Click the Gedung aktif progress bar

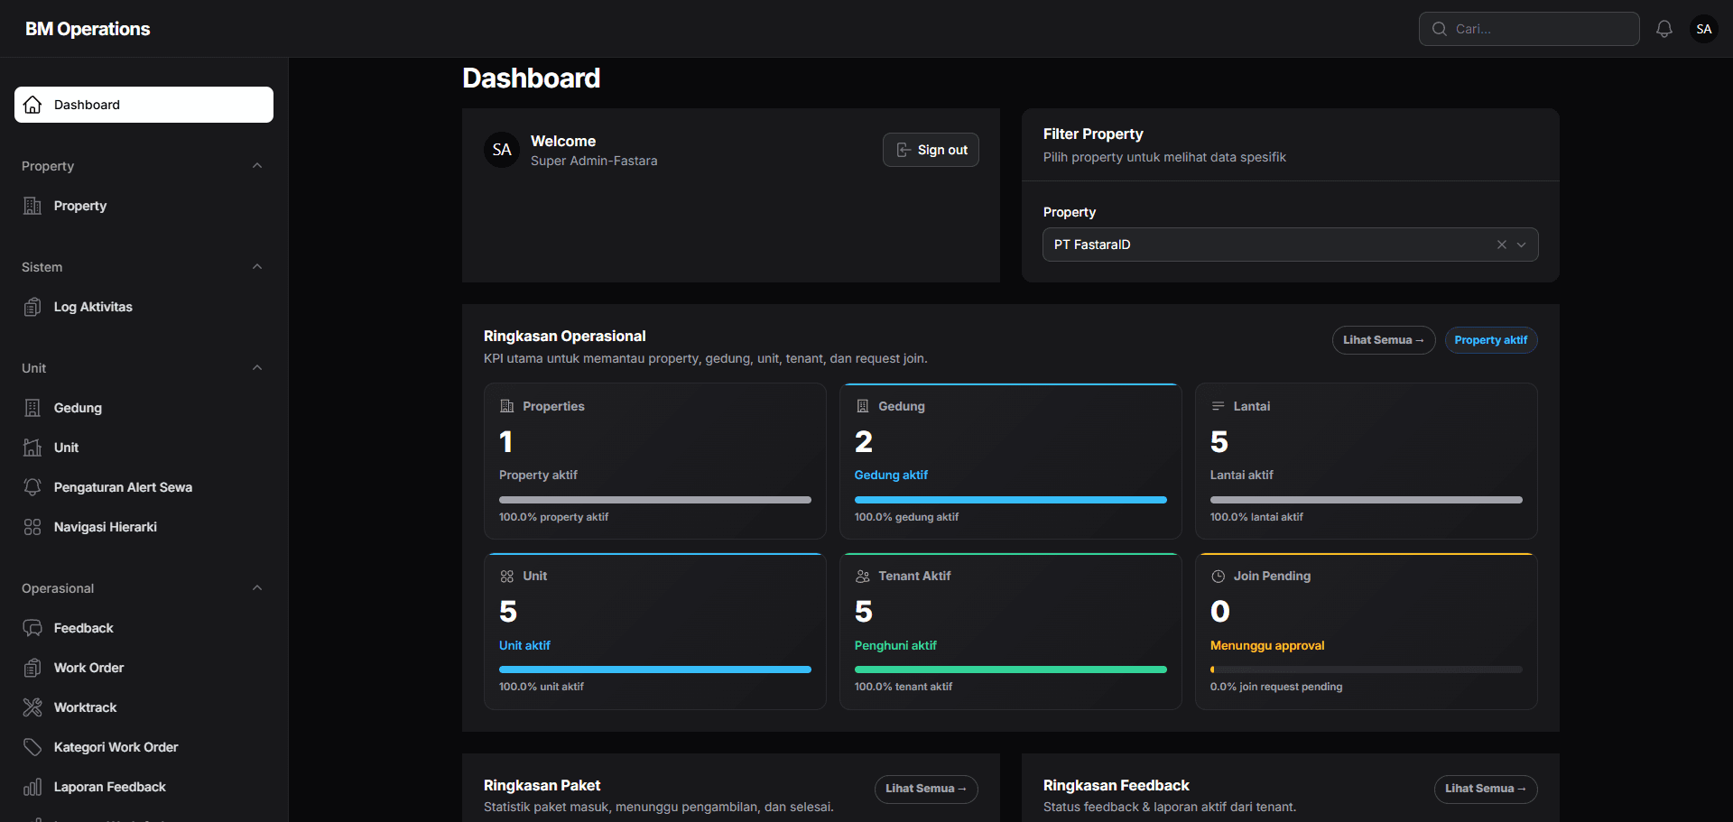1011,500
